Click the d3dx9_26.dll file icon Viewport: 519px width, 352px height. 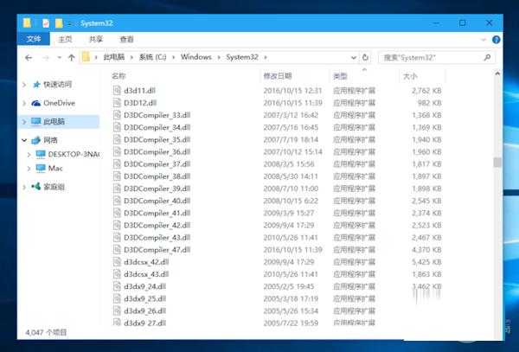(117, 310)
